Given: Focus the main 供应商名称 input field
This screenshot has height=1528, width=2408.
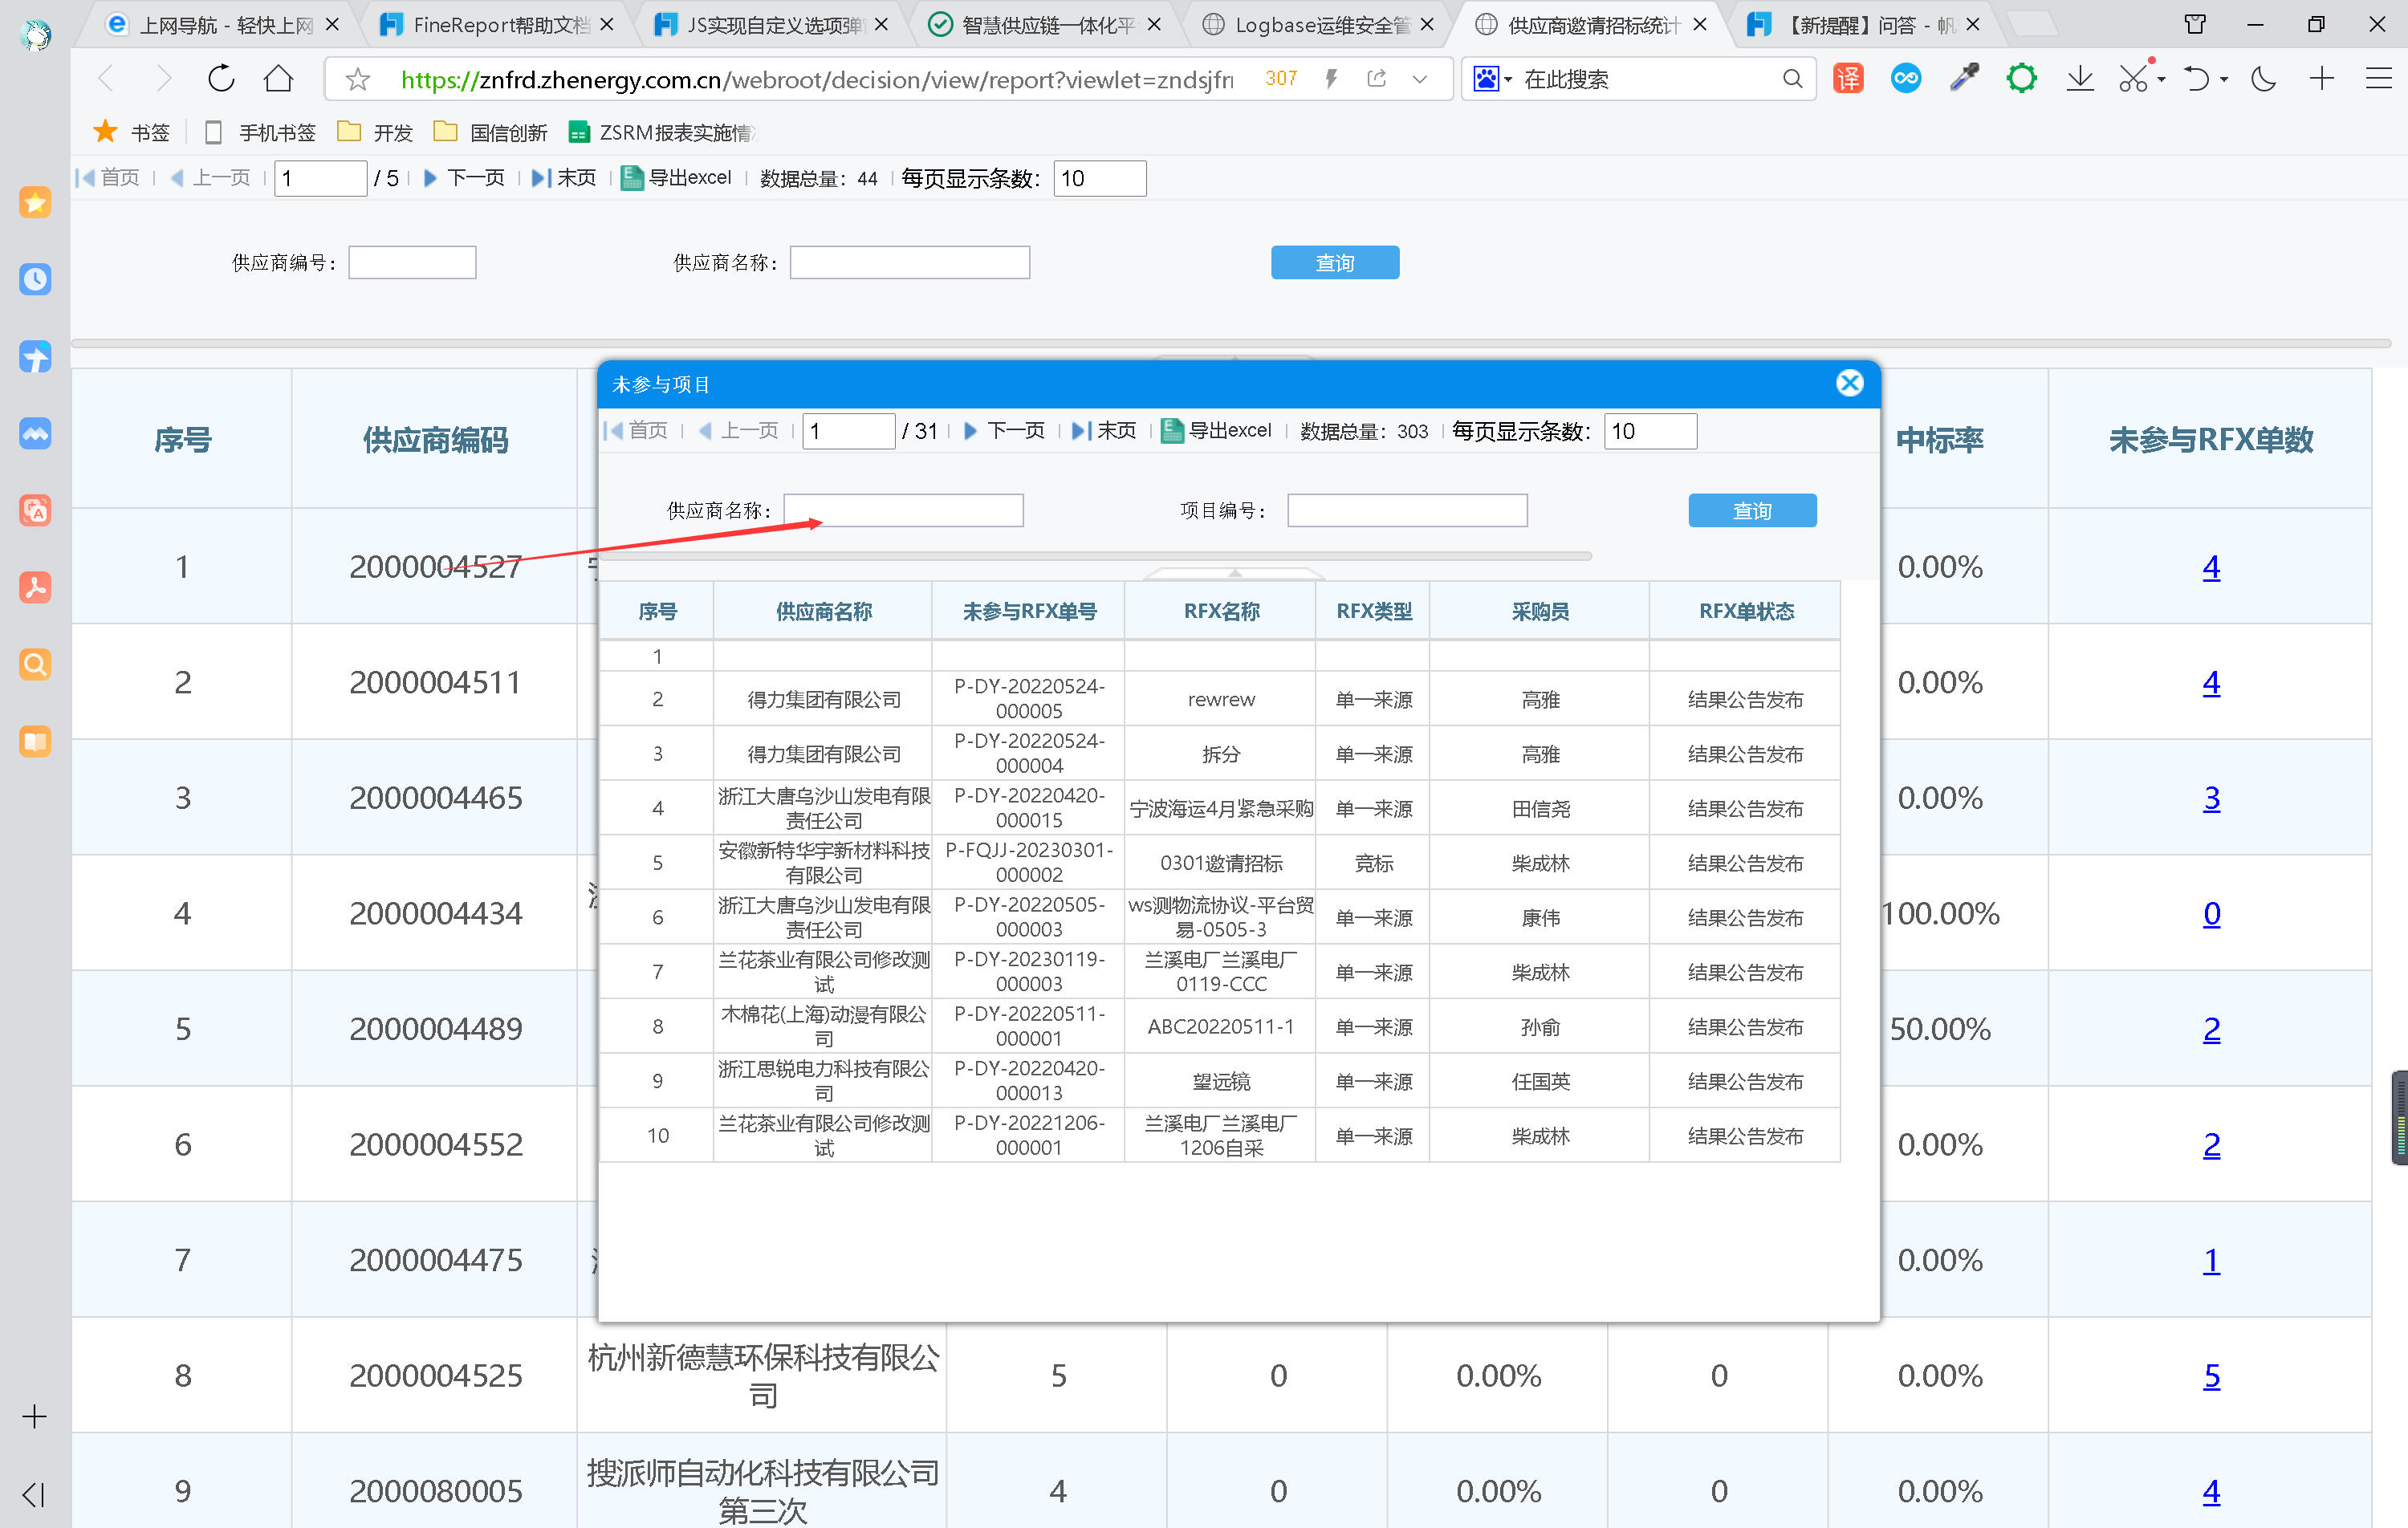Looking at the screenshot, I should (910, 263).
